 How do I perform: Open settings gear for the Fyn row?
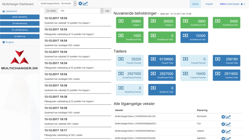(223, 124)
